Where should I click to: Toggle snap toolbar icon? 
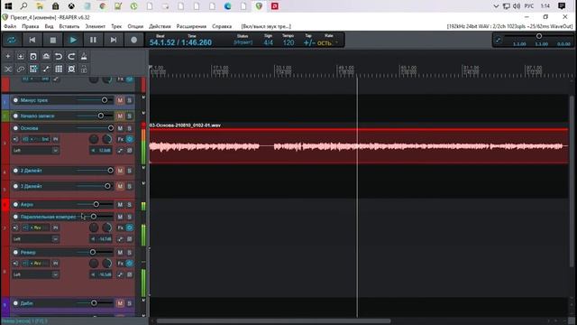tap(71, 69)
